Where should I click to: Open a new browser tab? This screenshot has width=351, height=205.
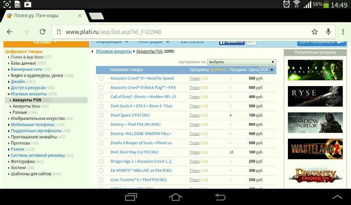(x=96, y=16)
